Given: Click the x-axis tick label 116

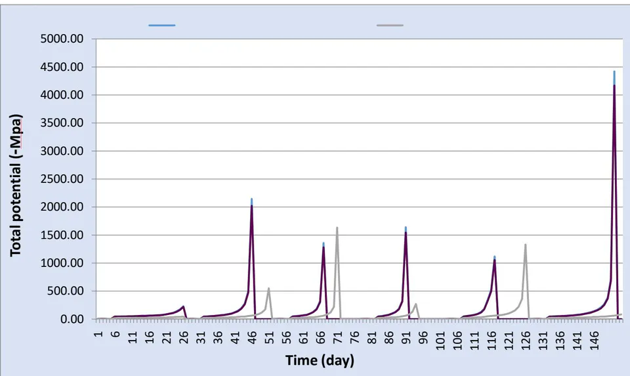Looking at the screenshot, I should pyautogui.click(x=492, y=341).
